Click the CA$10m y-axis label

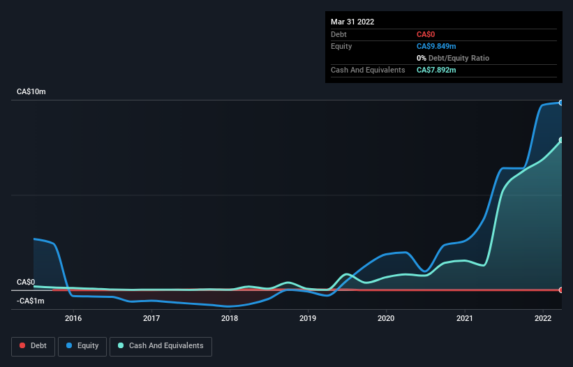[x=31, y=91]
